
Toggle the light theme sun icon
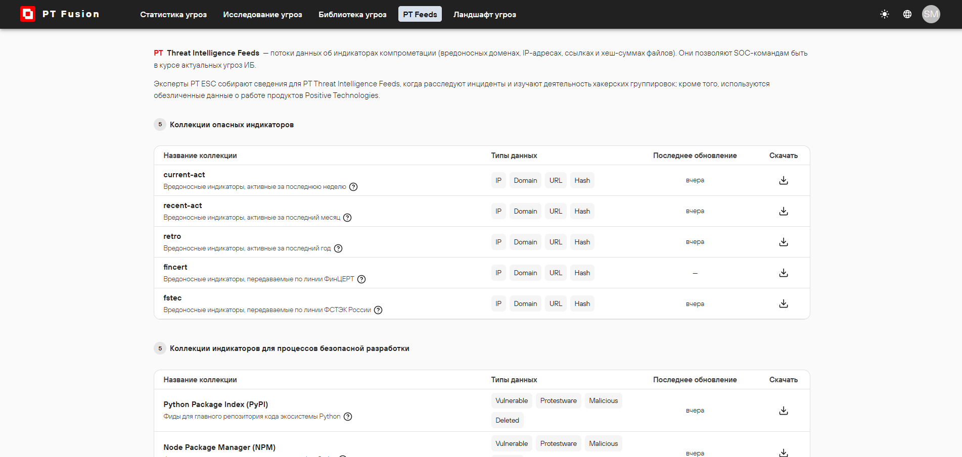[x=884, y=14]
